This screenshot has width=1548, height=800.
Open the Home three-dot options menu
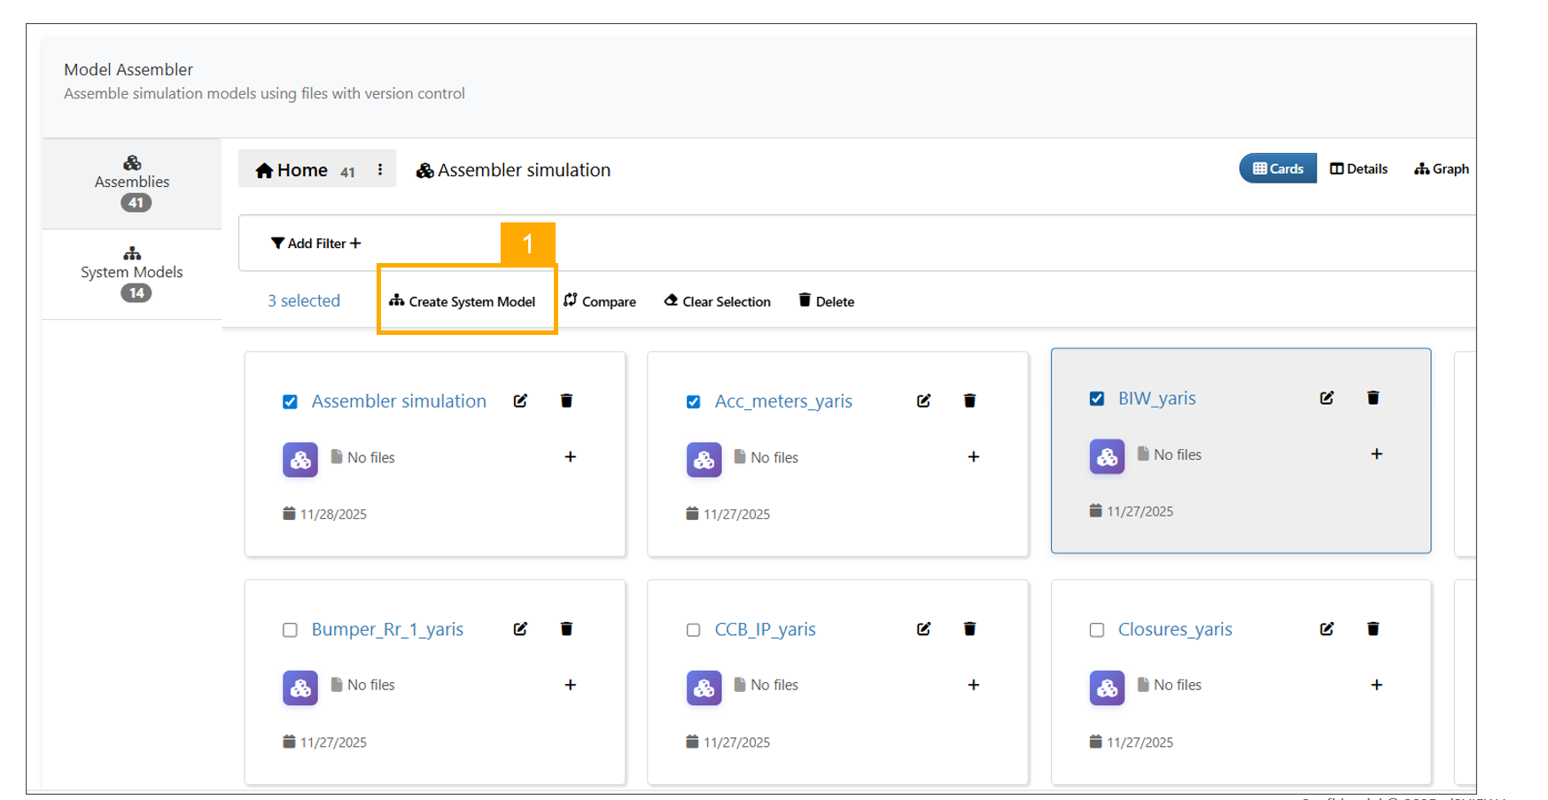pos(380,170)
